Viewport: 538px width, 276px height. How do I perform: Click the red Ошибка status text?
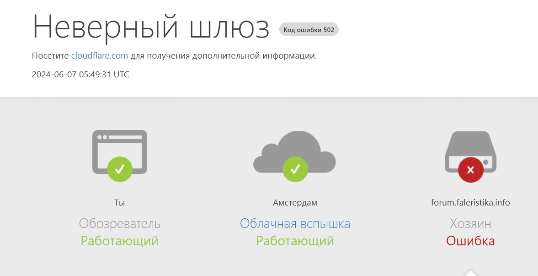[470, 241]
